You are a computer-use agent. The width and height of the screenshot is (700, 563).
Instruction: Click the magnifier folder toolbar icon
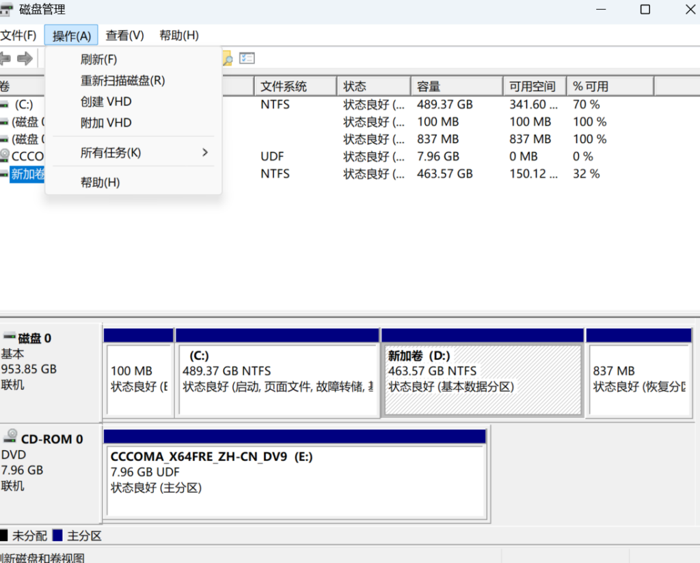click(x=226, y=60)
